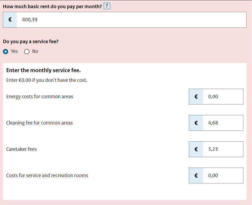This screenshot has width=252, height=205.
Task: Edit costs for service and recreation rooms field
Action: [x=223, y=176]
